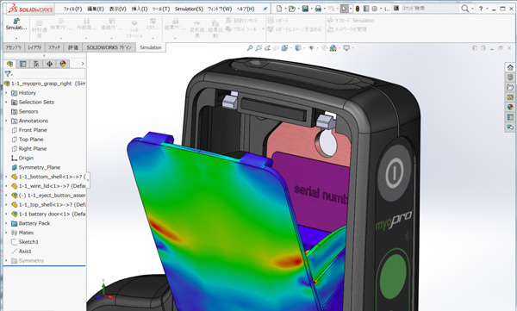
Task: Open the 表示(V) menu
Action: [118, 9]
